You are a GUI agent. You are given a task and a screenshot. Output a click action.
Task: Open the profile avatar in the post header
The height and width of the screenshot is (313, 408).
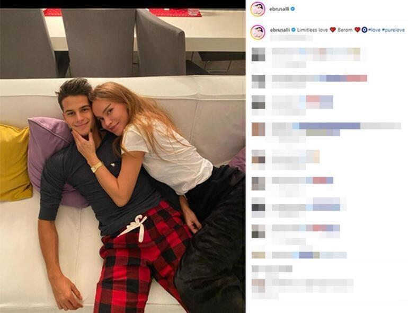pos(258,9)
